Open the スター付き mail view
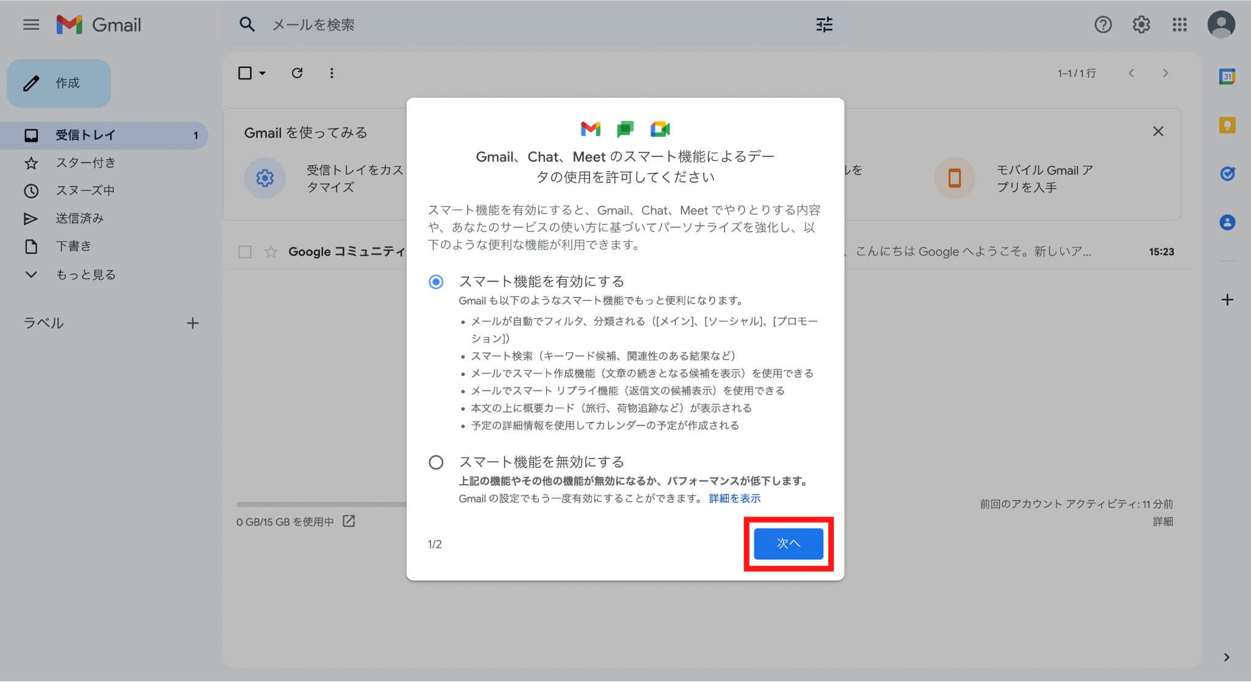This screenshot has width=1251, height=682. (x=82, y=162)
